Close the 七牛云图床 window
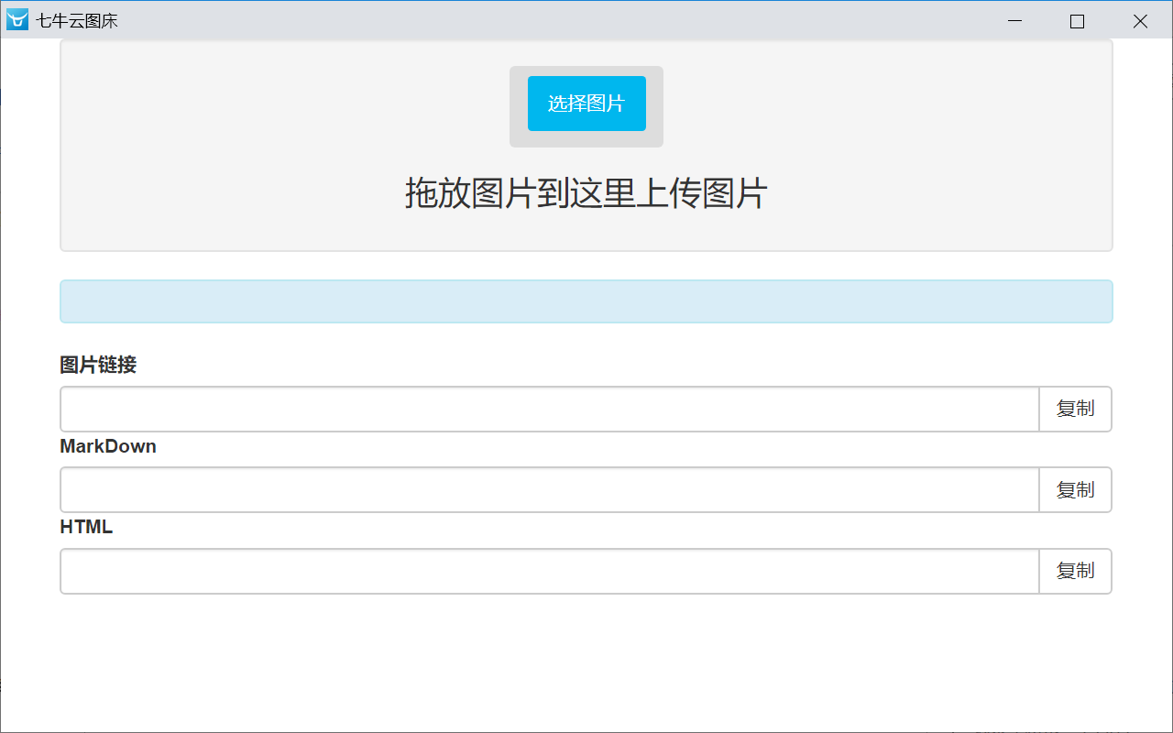 (1140, 21)
